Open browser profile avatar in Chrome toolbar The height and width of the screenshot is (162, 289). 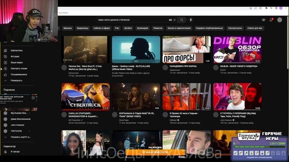[281, 8]
